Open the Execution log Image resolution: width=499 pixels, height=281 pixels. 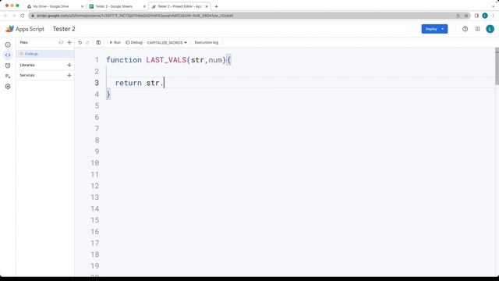206,42
